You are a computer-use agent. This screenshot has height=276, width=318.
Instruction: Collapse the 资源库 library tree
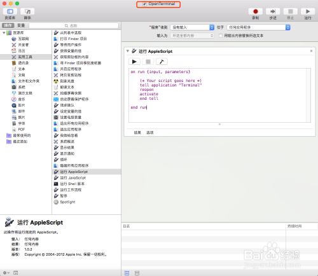[x=4, y=32]
